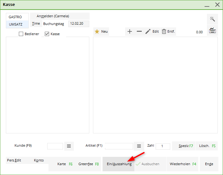Image resolution: width=223 pixels, height=175 pixels.
Task: Open the Artikel list menu button
Action: (x=139, y=146)
